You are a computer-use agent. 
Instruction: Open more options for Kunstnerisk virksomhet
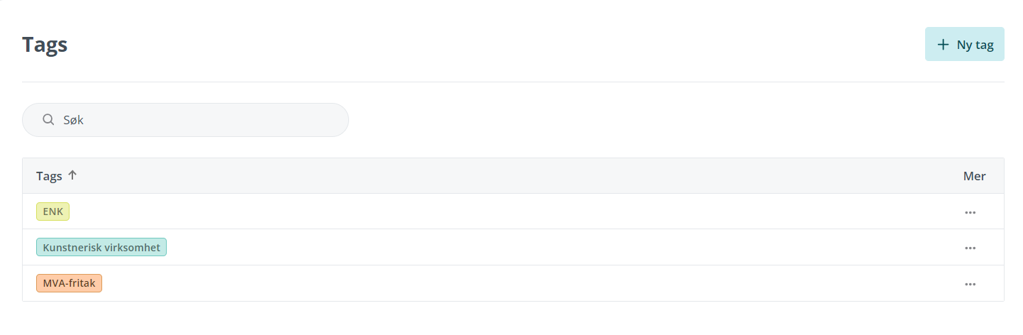[970, 248]
